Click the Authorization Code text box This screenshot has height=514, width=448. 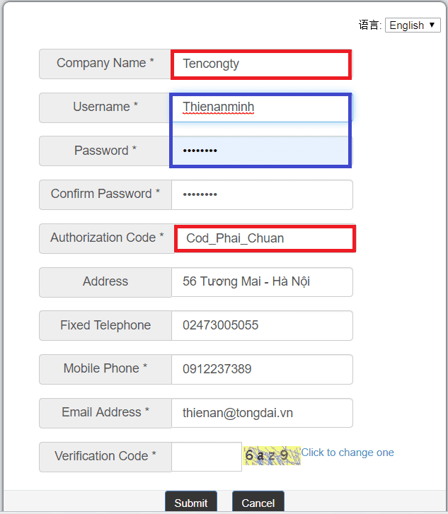[264, 238]
